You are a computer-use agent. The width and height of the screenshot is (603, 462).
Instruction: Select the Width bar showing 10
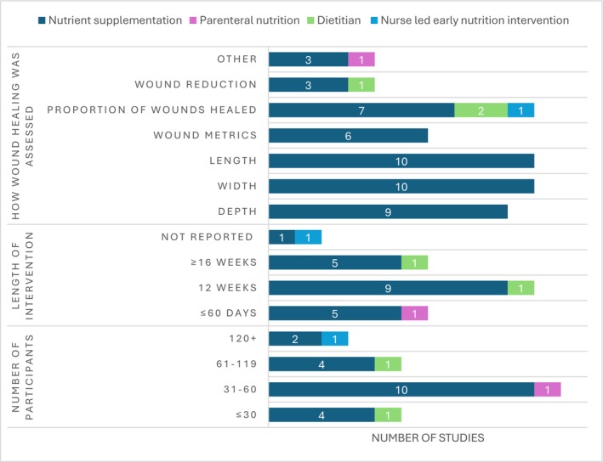click(401, 187)
